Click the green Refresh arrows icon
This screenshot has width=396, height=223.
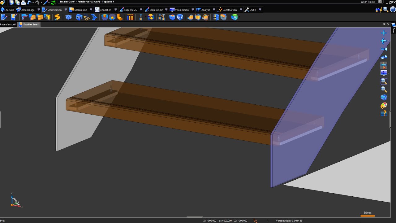click(x=53, y=2)
